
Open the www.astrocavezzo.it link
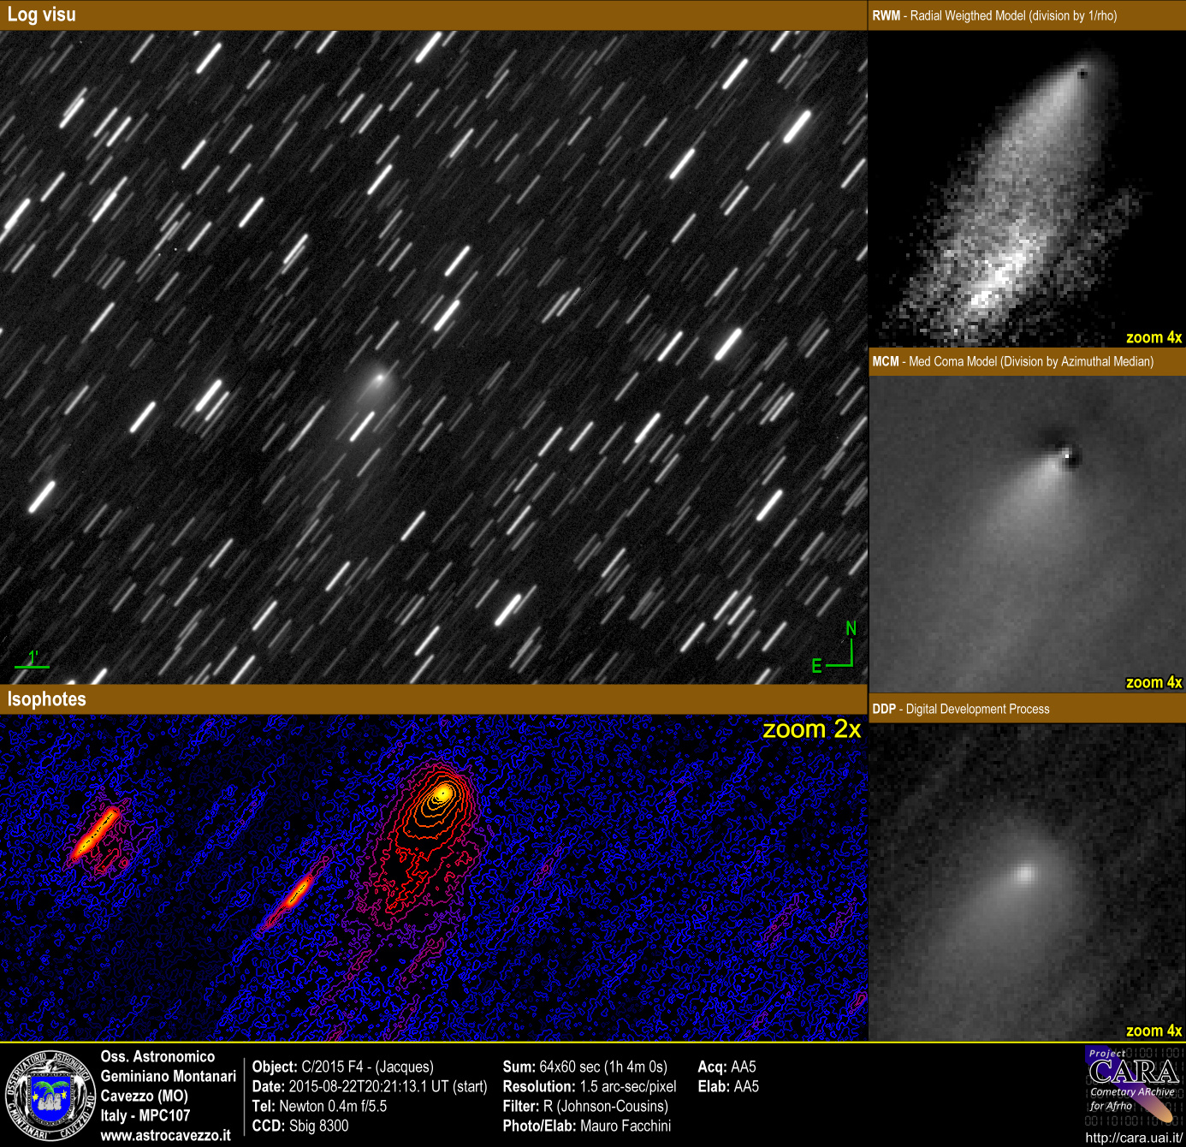tap(165, 1135)
